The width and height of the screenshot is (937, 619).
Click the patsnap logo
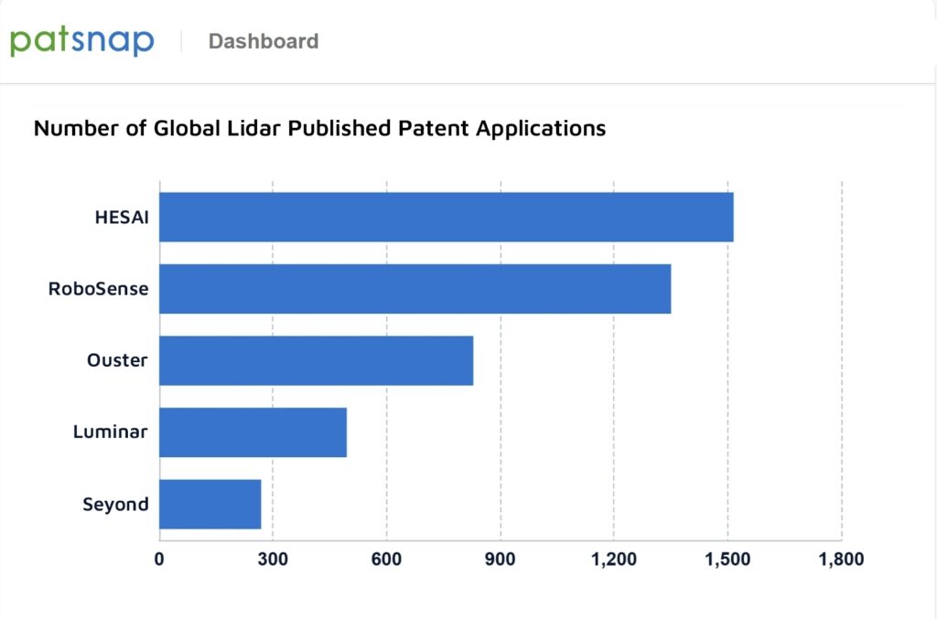point(82,42)
